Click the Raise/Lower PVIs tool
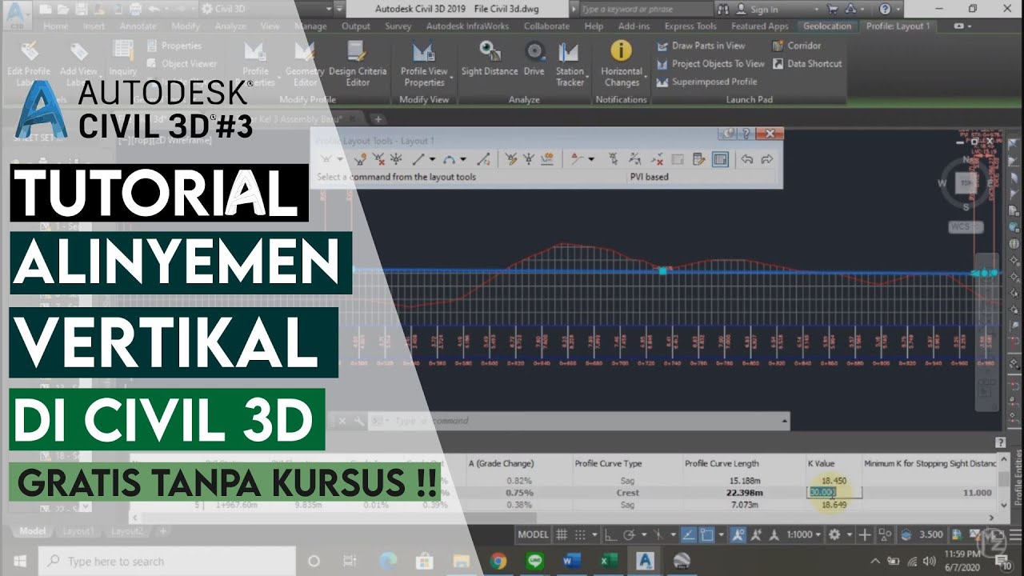1024x576 pixels. pyautogui.click(x=529, y=159)
